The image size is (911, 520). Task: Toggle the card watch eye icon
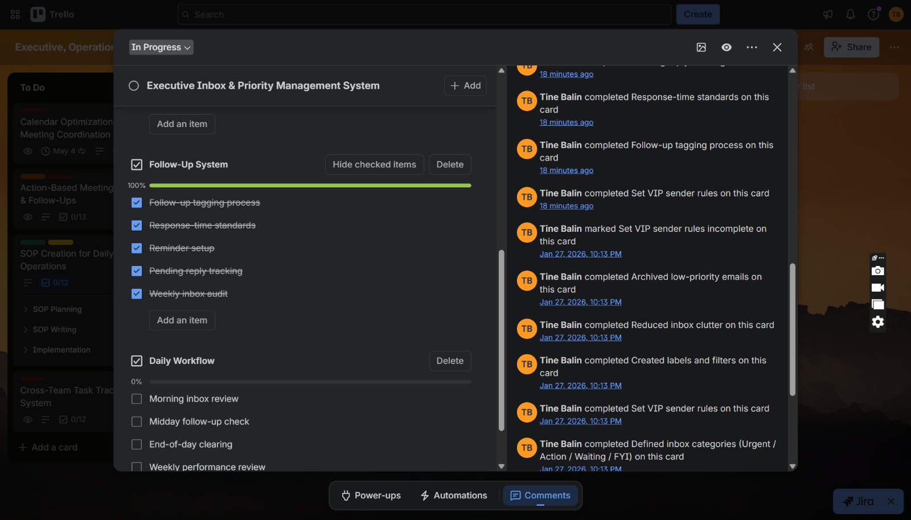[x=727, y=47]
